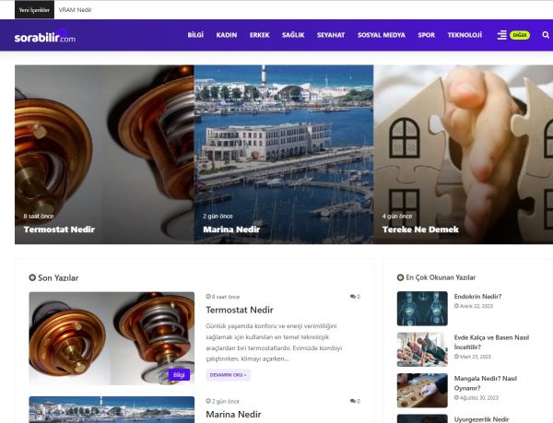This screenshot has width=553, height=423.
Task: Click the comment bubble icon on Termostat Nedir
Action: [353, 297]
